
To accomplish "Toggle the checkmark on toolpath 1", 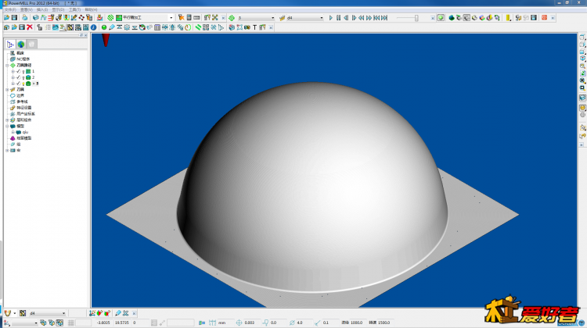I will pos(18,71).
